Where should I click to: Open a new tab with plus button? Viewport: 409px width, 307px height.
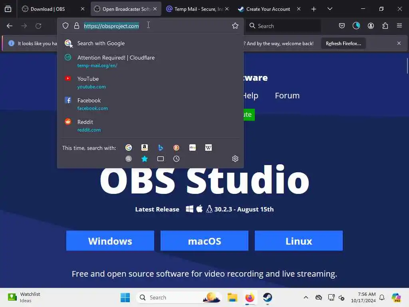coord(314,9)
